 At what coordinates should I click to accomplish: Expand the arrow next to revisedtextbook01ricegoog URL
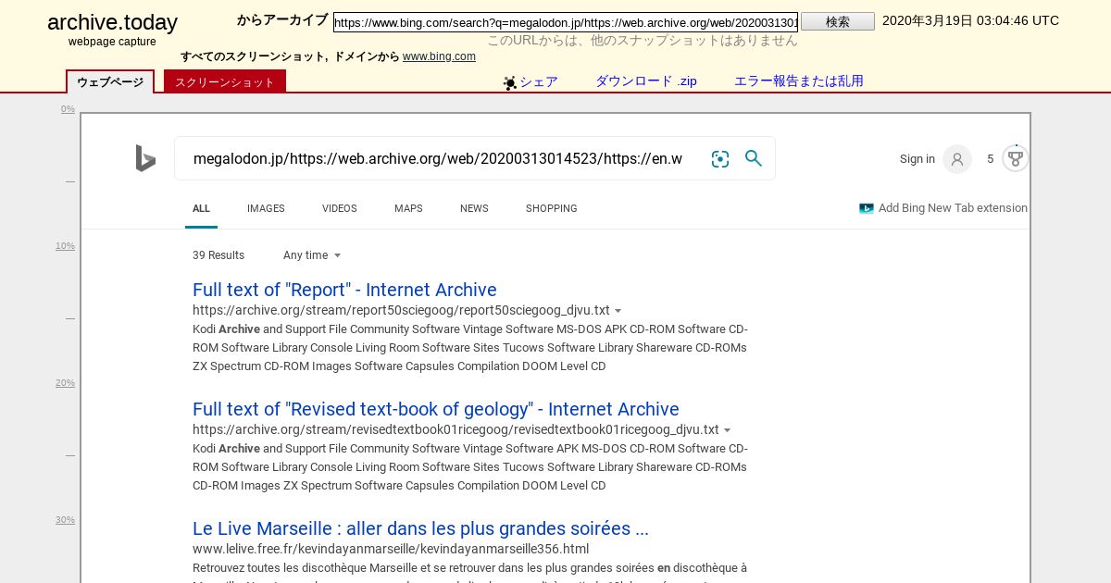pyautogui.click(x=728, y=430)
